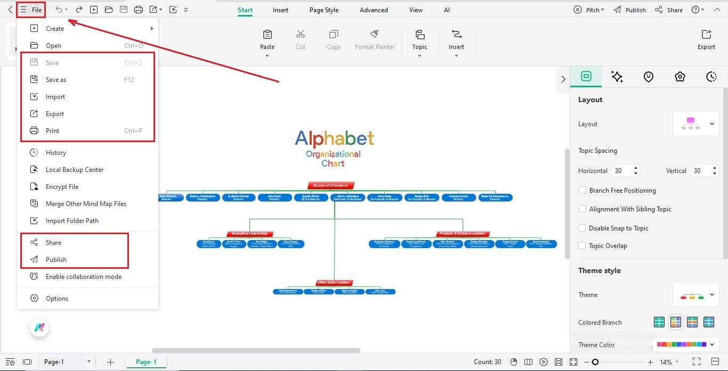Switch to the Page Style ribbon tab

tap(324, 10)
